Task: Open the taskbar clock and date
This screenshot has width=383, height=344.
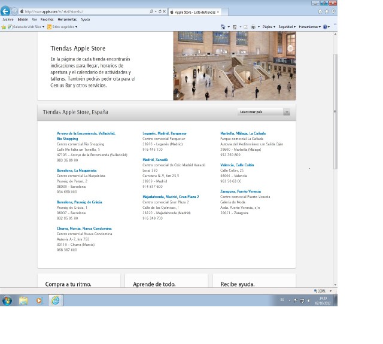Action: pos(323,301)
